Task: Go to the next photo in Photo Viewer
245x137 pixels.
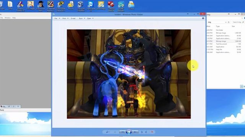Action: pos(135,132)
